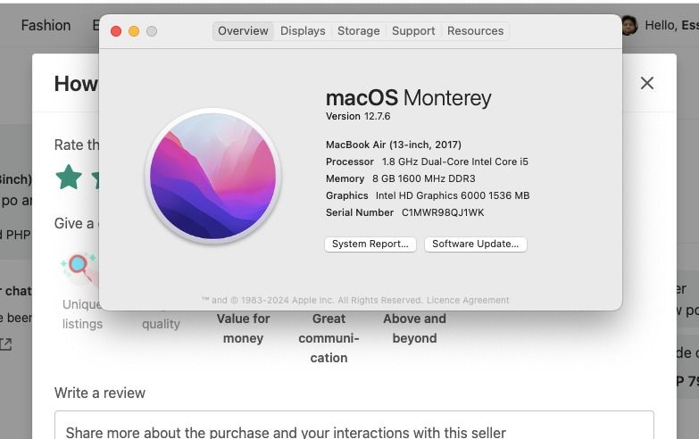Image resolution: width=699 pixels, height=439 pixels.
Task: Click the macOS Monterey logo image
Action: pyautogui.click(x=213, y=176)
